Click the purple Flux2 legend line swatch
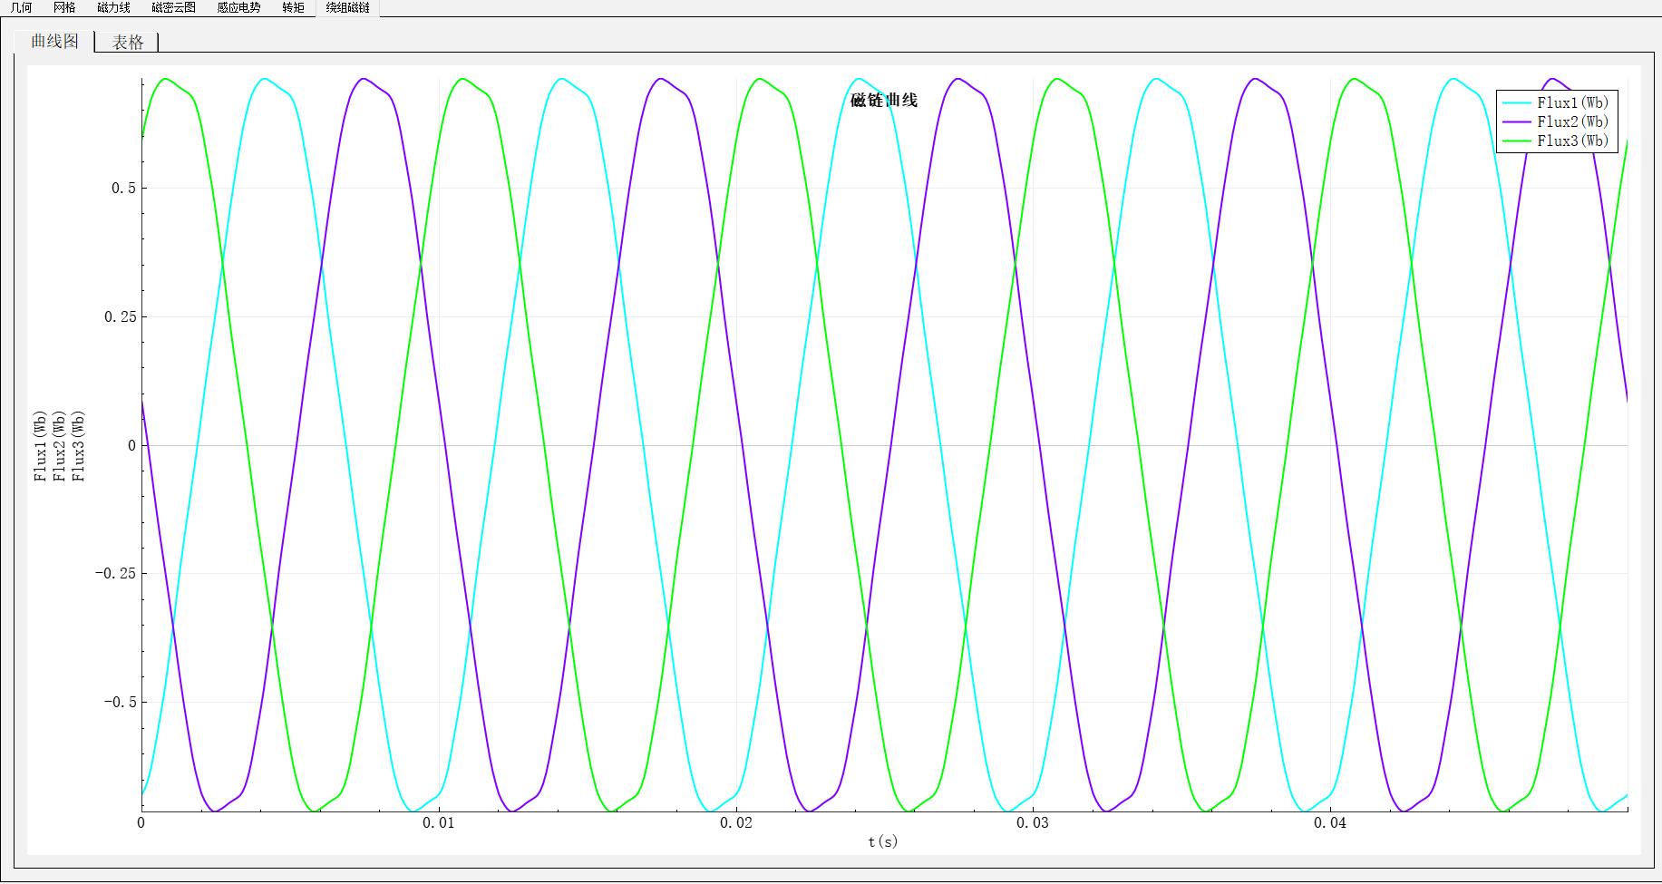 [x=1517, y=121]
